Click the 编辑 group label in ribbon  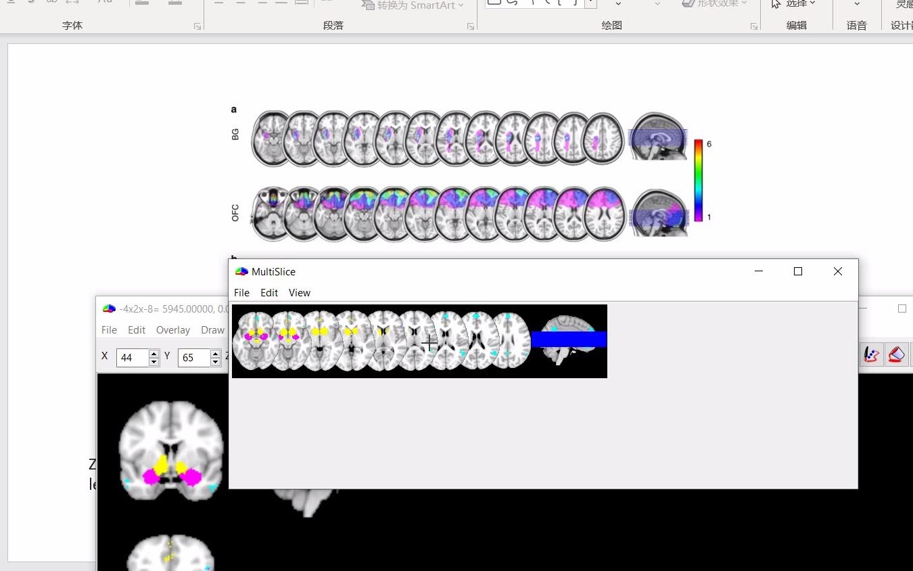[797, 26]
